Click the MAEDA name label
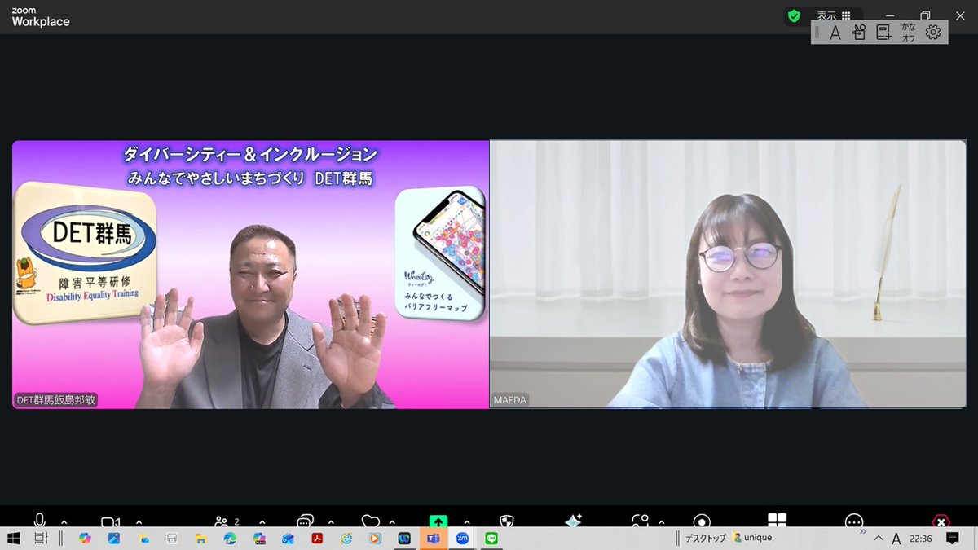This screenshot has height=550, width=978. (510, 400)
